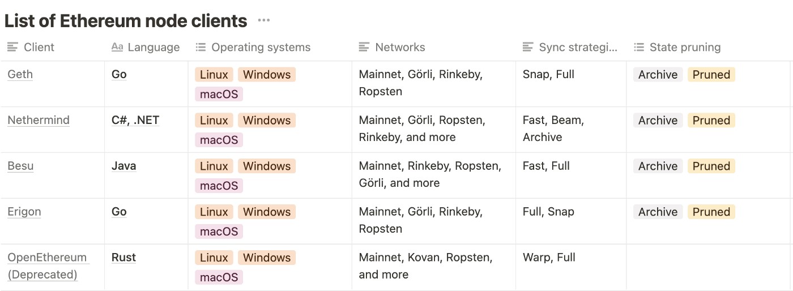
Task: Select the macOS tag in Nethermind row
Action: (219, 140)
